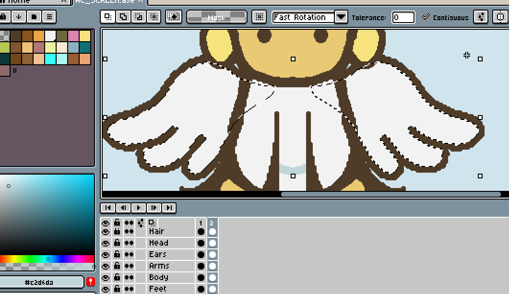Toggle the Contiguous checkbox
The width and height of the screenshot is (509, 294).
click(x=426, y=17)
